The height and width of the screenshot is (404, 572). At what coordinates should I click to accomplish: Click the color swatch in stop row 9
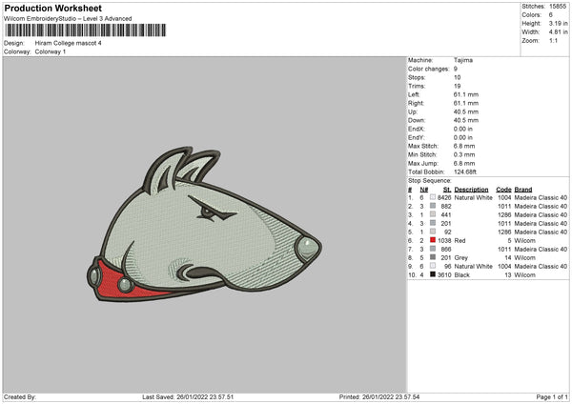pos(433,266)
